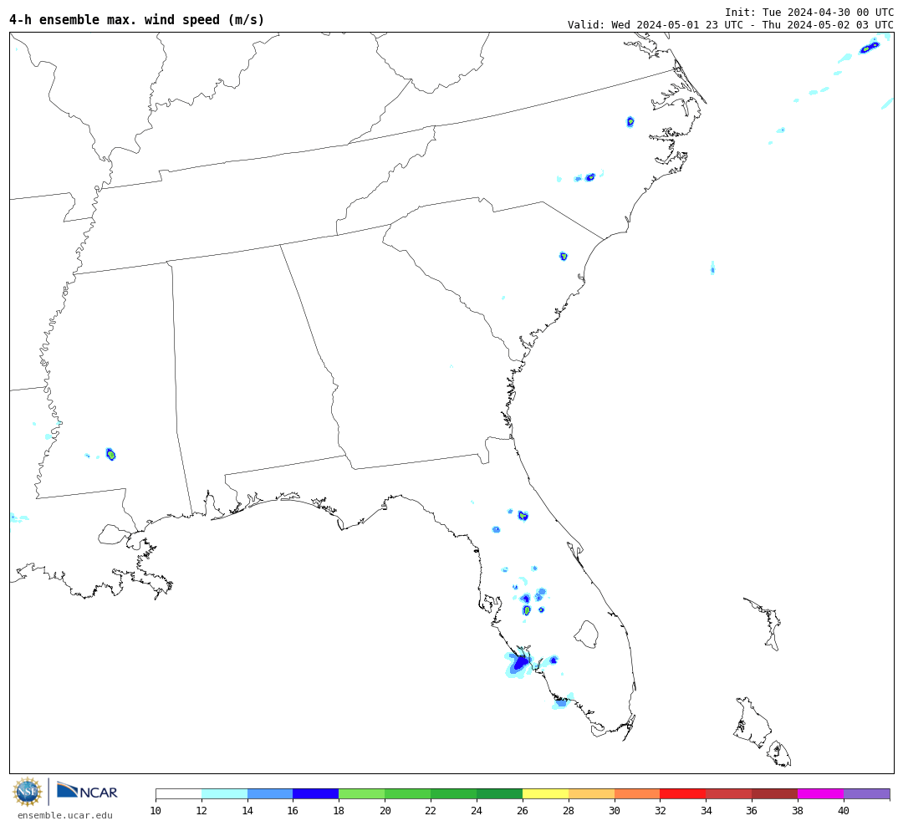
Task: Pick the orange 30-32 colorbar segment
Action: 637,793
